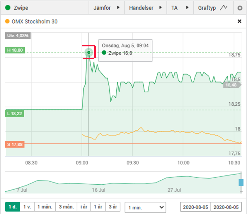Open the 1 min. interval dropdown
This screenshot has width=247, height=214.
pyautogui.click(x=145, y=207)
